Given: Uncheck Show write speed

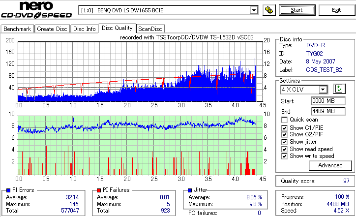Looking at the screenshot, I should [x=284, y=156].
